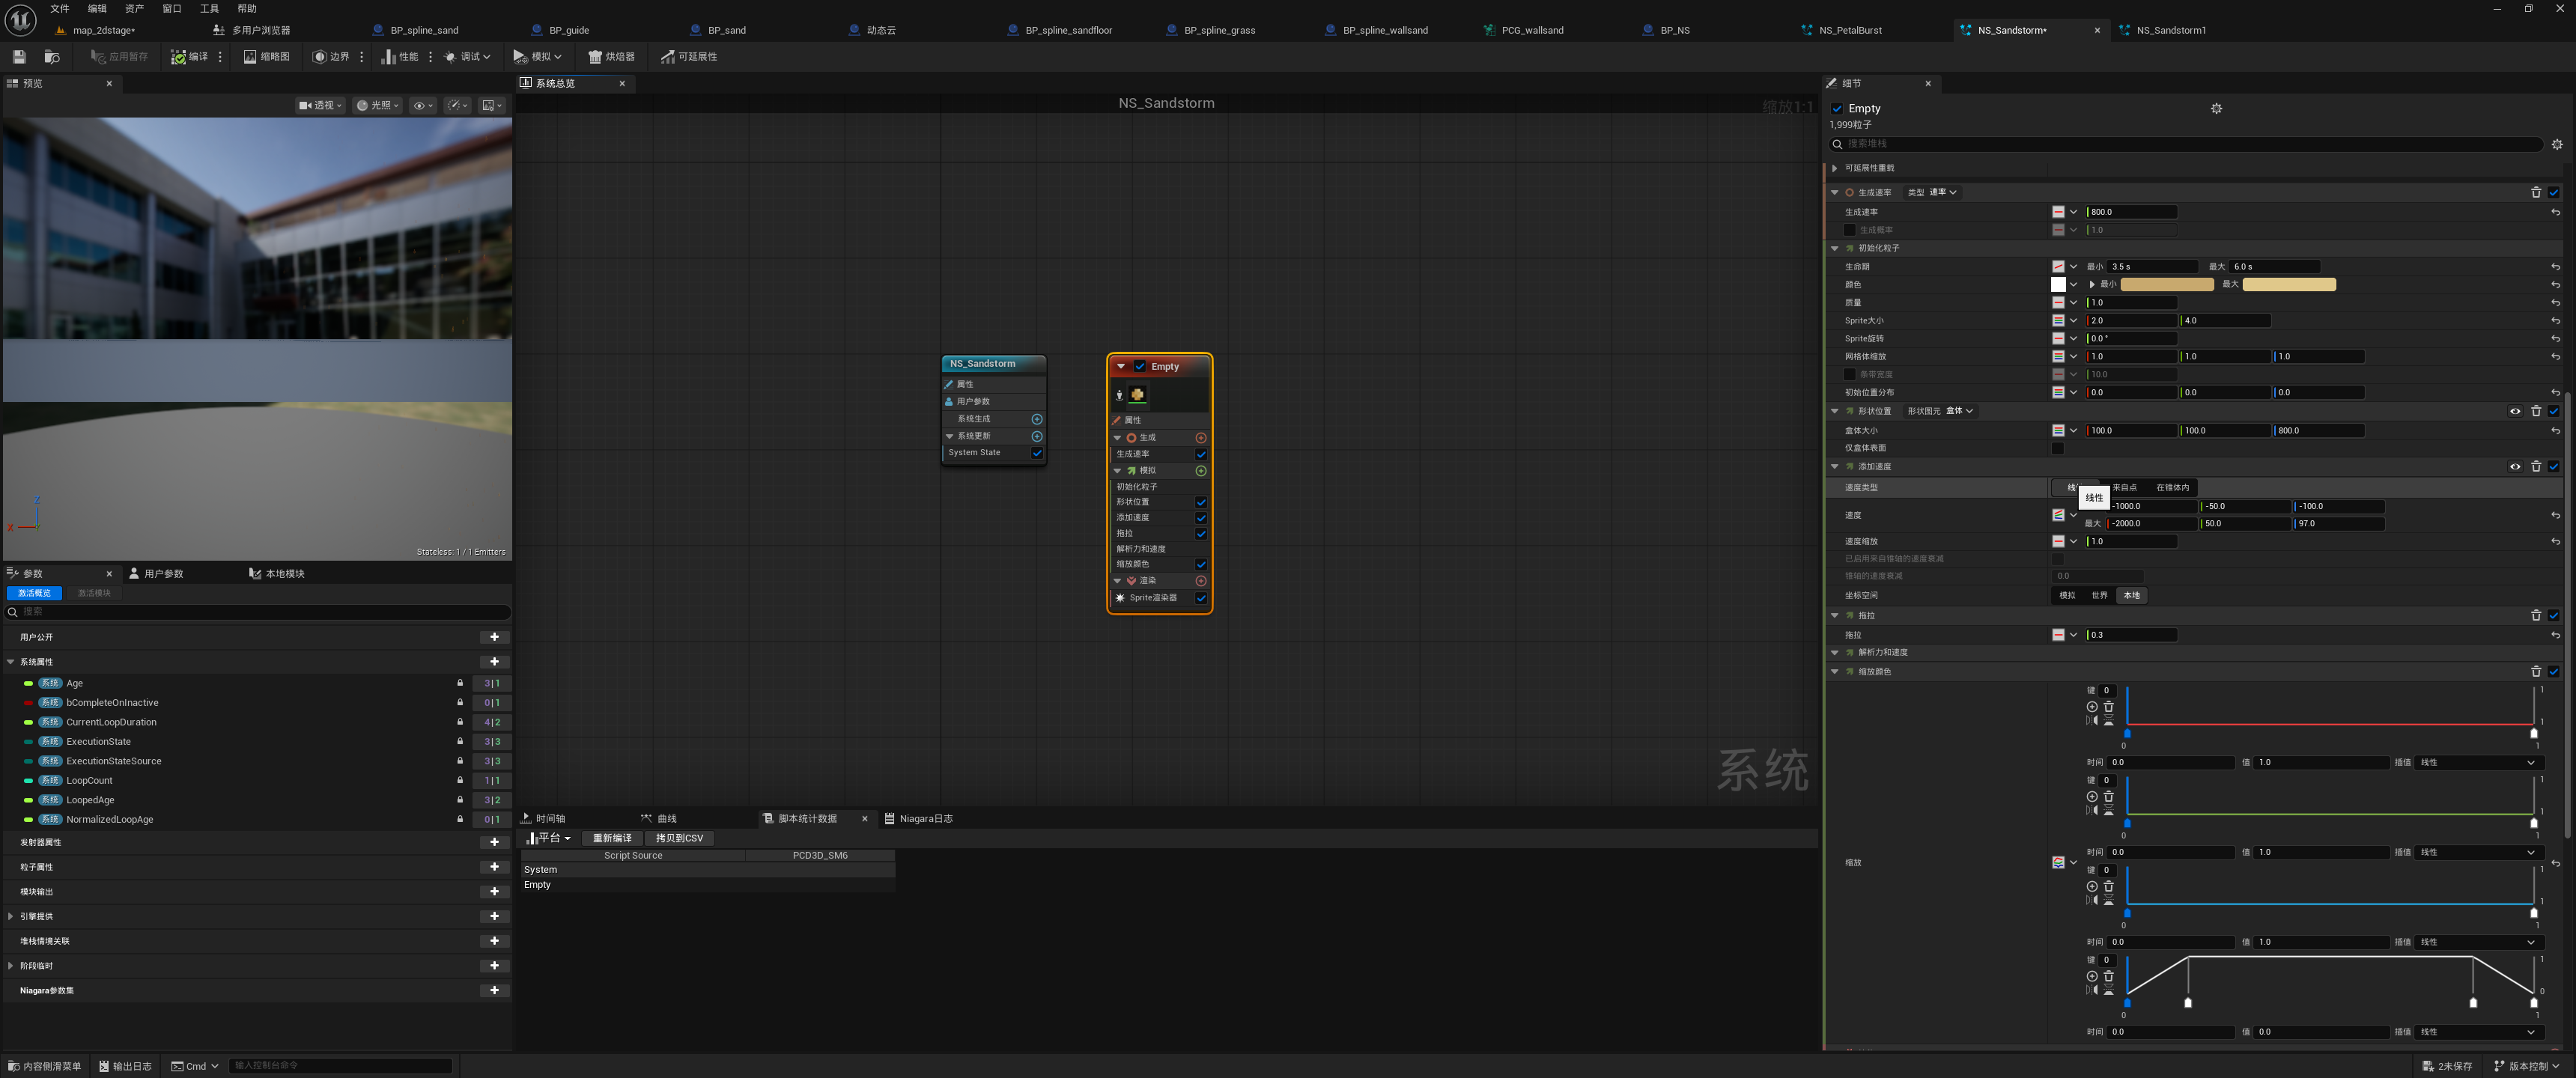Toggle System State module checkbox

tap(1036, 453)
